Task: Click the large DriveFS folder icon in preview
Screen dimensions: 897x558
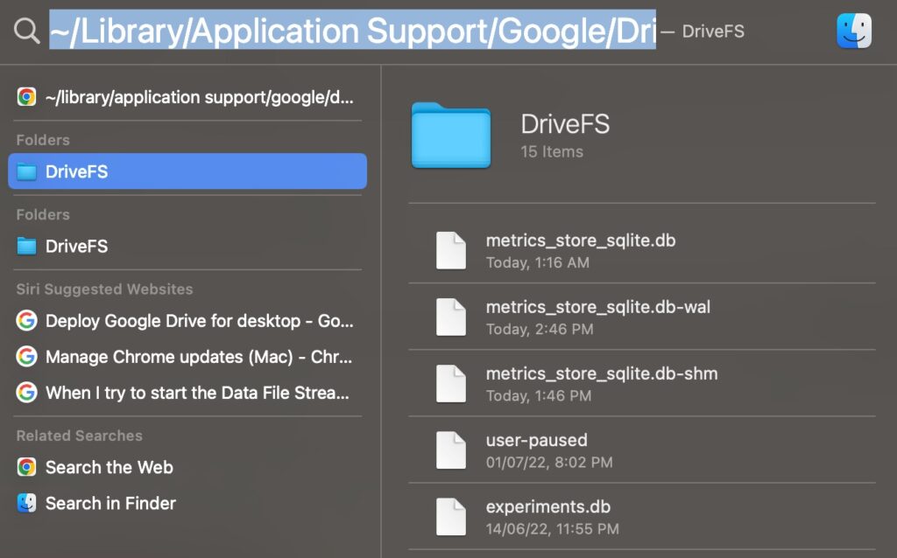Action: click(450, 137)
